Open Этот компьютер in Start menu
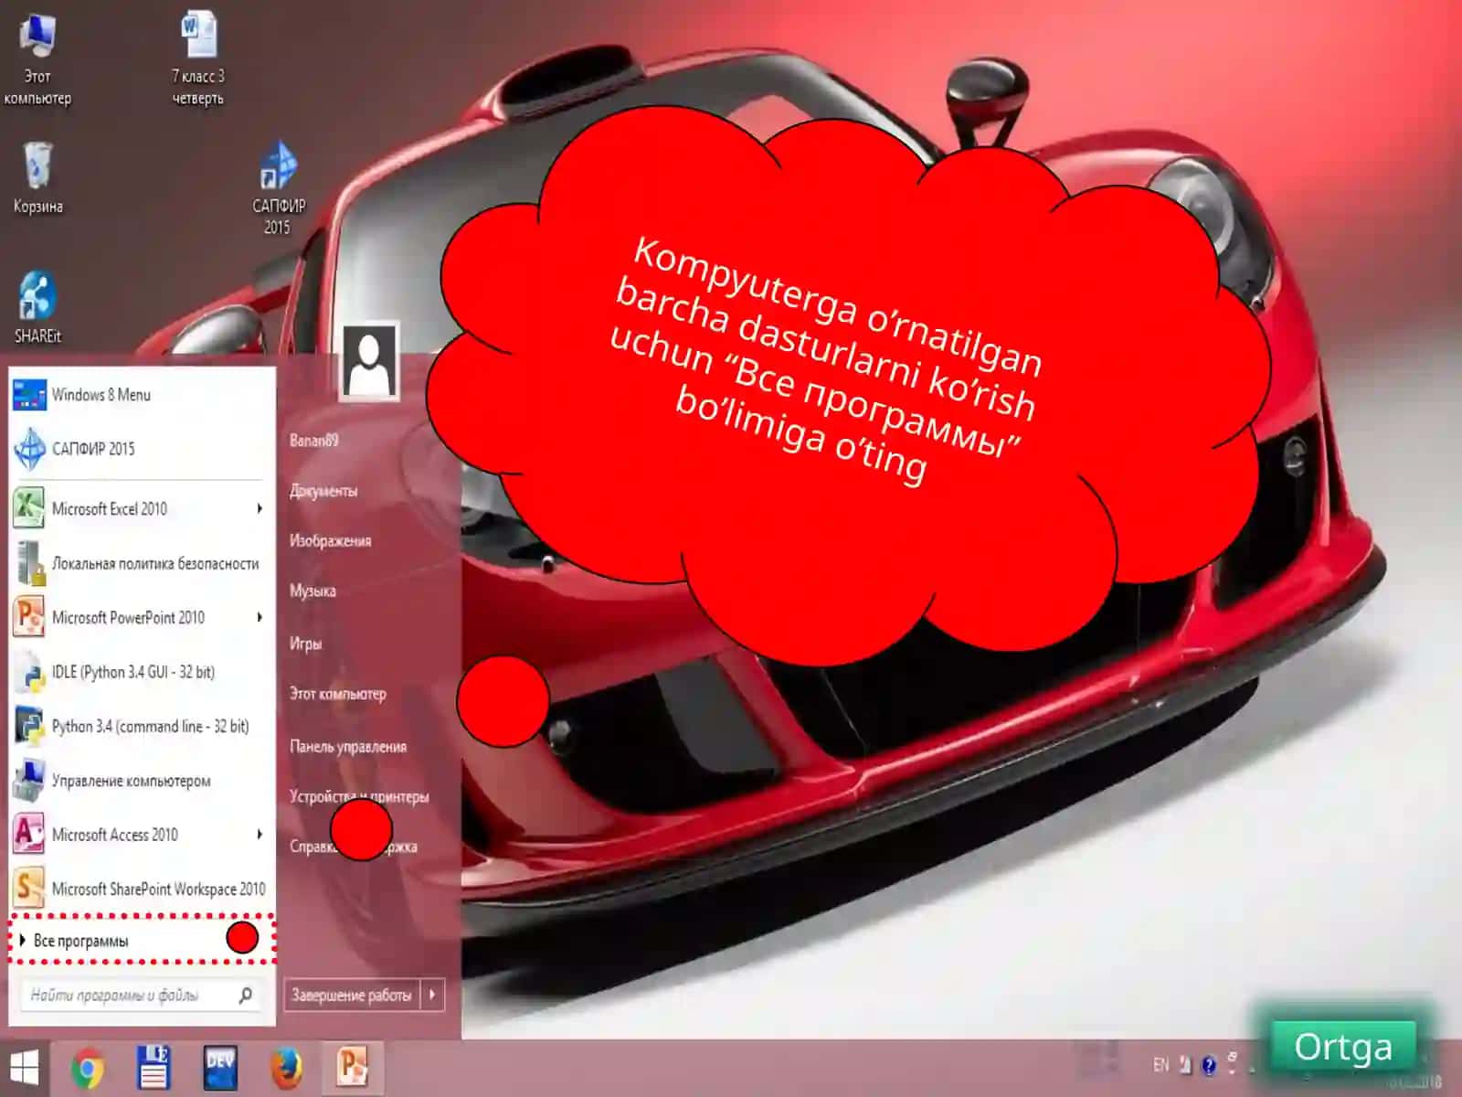The width and height of the screenshot is (1462, 1097). [x=337, y=694]
